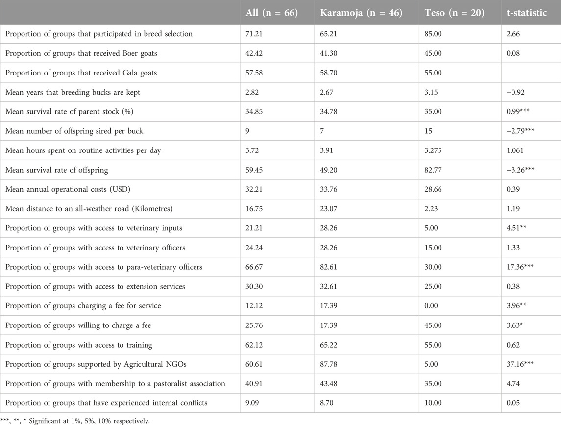Click Teso value 3.275 for routine hours
561x425 pixels.
coord(433,150)
